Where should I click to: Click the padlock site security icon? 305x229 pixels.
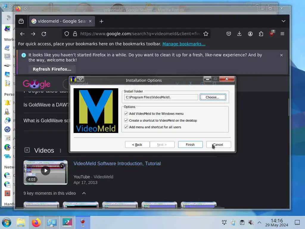point(75,34)
